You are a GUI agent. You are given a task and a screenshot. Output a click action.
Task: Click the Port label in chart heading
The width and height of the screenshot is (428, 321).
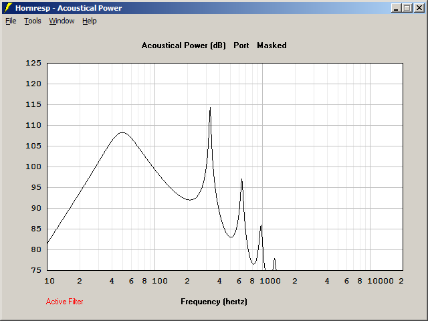(x=241, y=45)
